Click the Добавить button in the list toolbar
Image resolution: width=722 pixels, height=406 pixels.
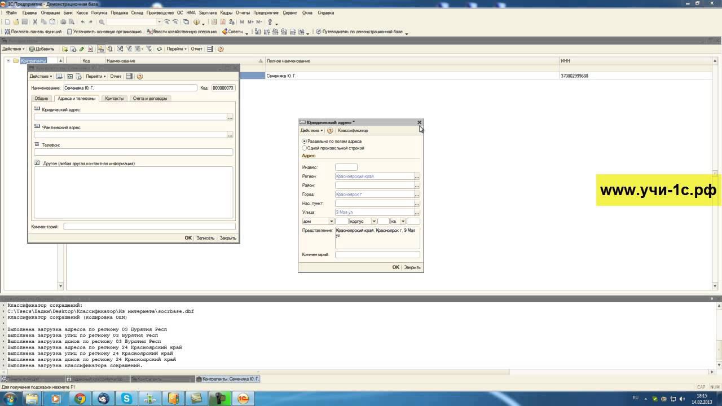click(x=42, y=49)
